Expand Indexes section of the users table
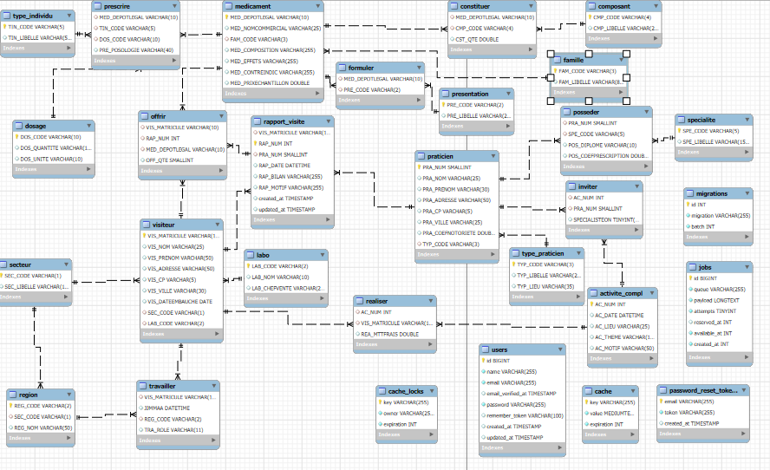 [x=558, y=448]
